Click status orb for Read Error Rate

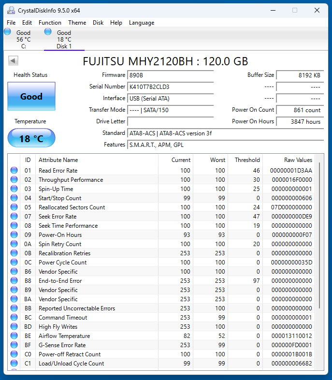click(14, 170)
